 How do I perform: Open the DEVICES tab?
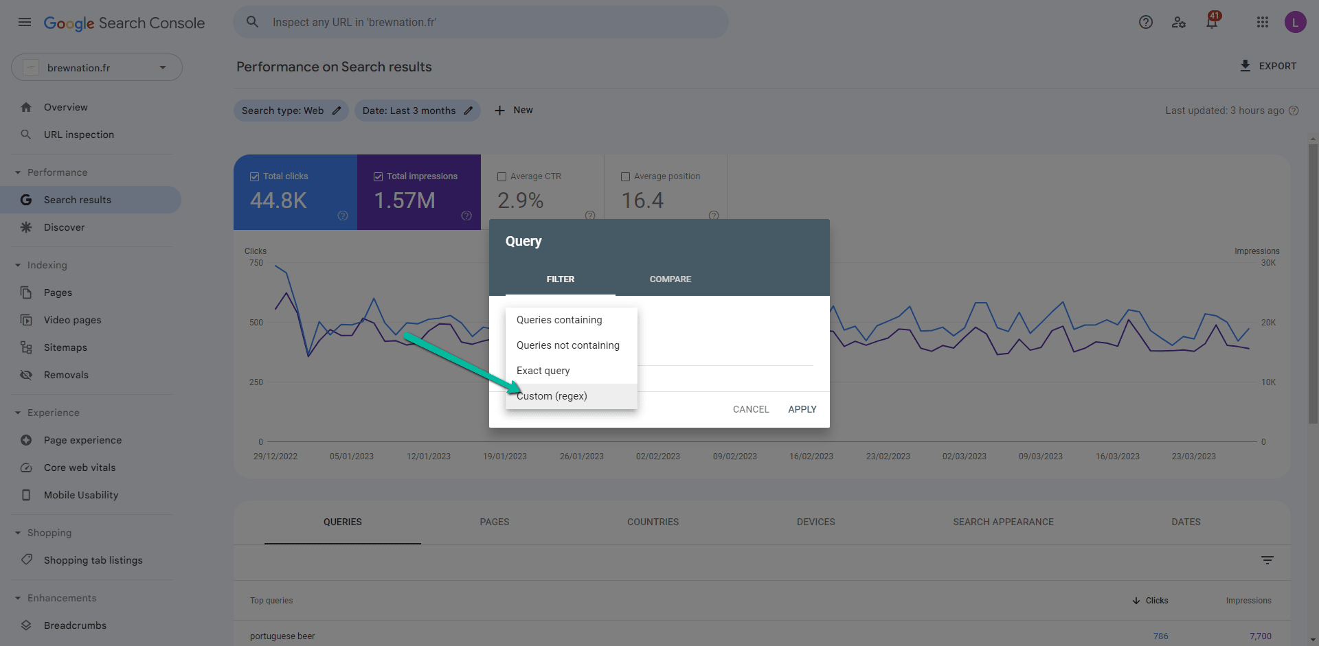pyautogui.click(x=816, y=522)
